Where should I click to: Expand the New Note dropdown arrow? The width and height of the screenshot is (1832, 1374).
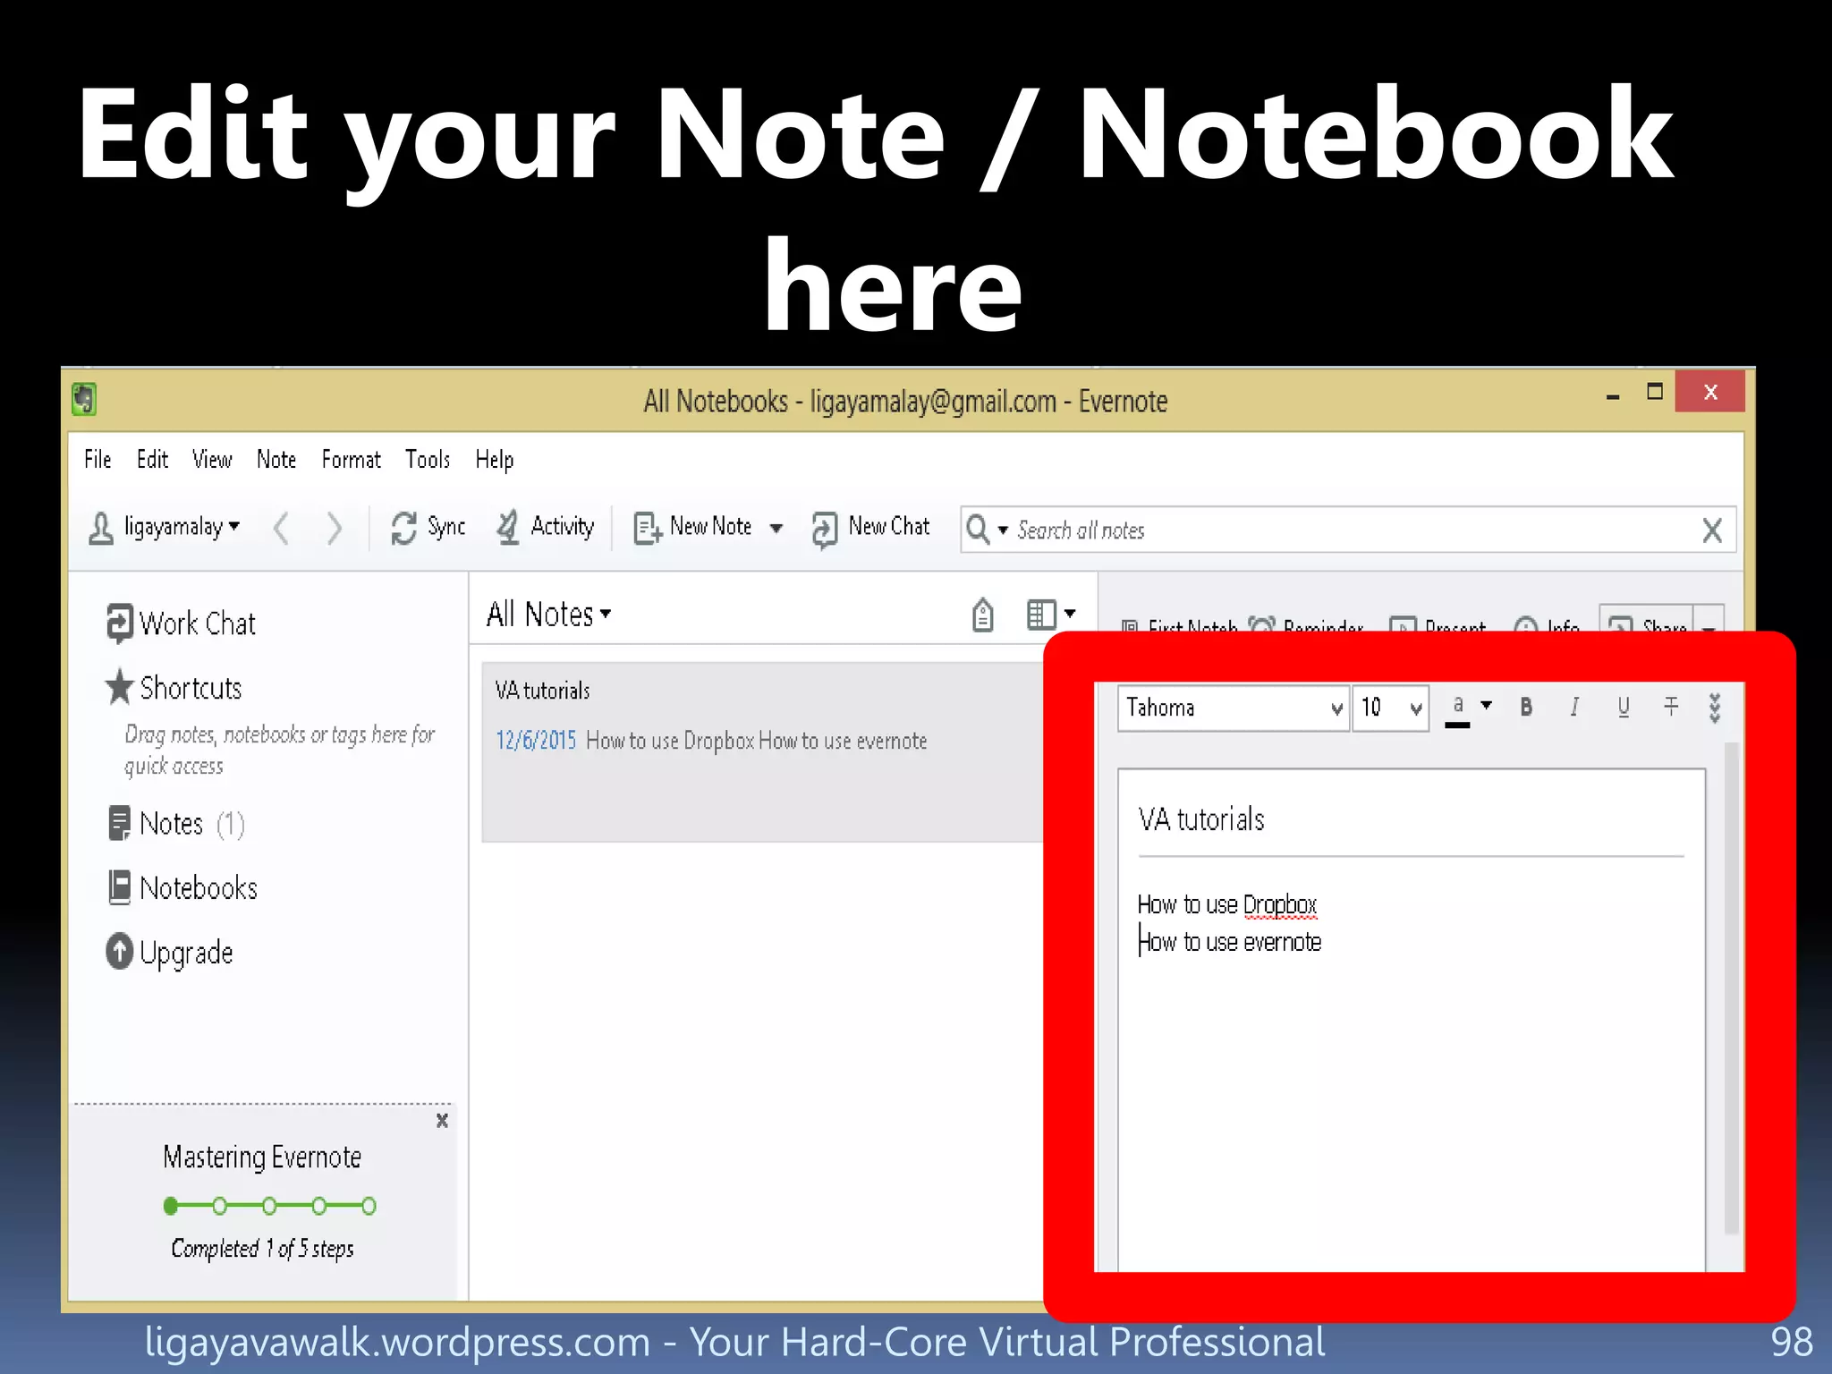pyautogui.click(x=776, y=528)
